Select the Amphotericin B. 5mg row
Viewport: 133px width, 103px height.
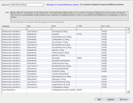coord(64,84)
